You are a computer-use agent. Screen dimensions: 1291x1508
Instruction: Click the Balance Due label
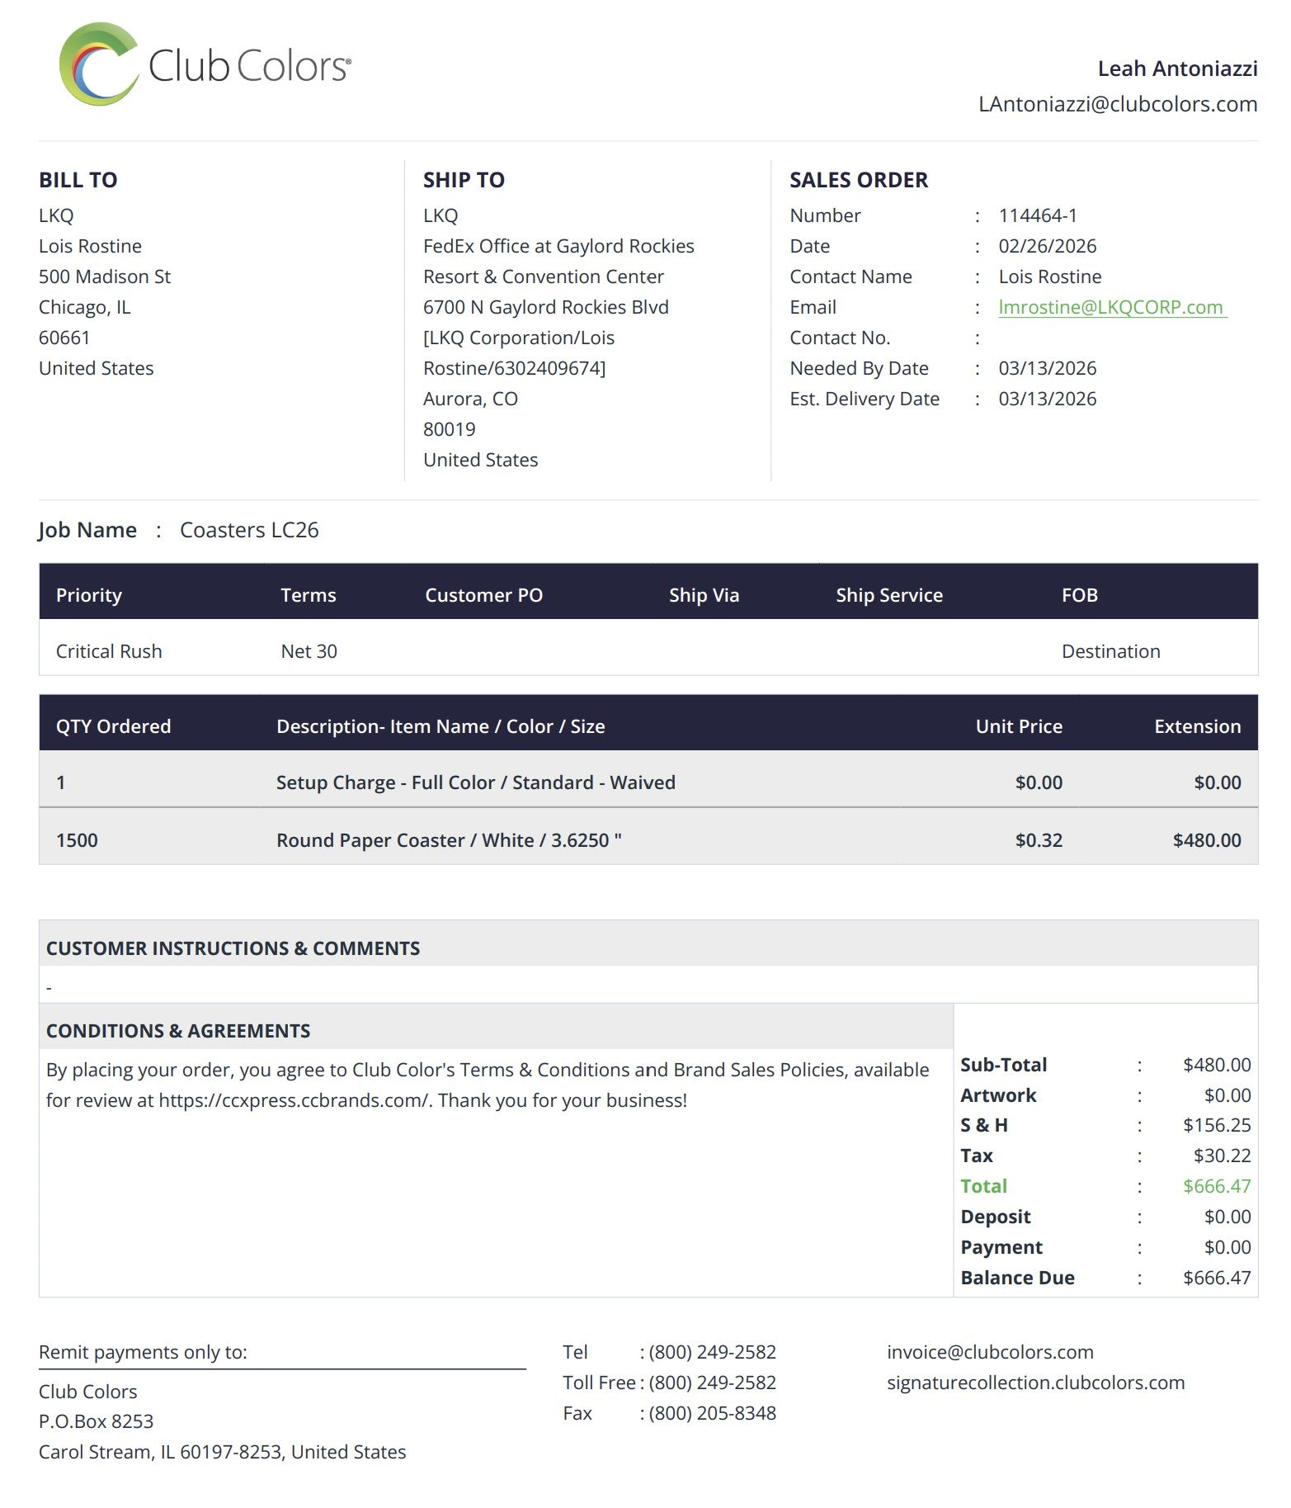click(x=1017, y=1278)
